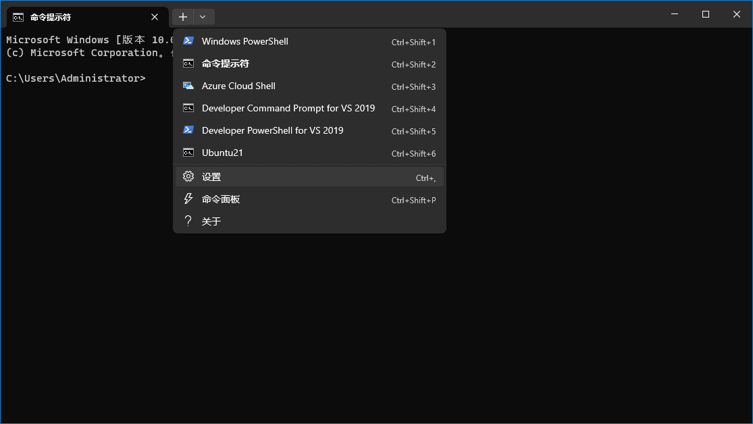753x424 pixels.
Task: Maximize the terminal window
Action: point(706,14)
